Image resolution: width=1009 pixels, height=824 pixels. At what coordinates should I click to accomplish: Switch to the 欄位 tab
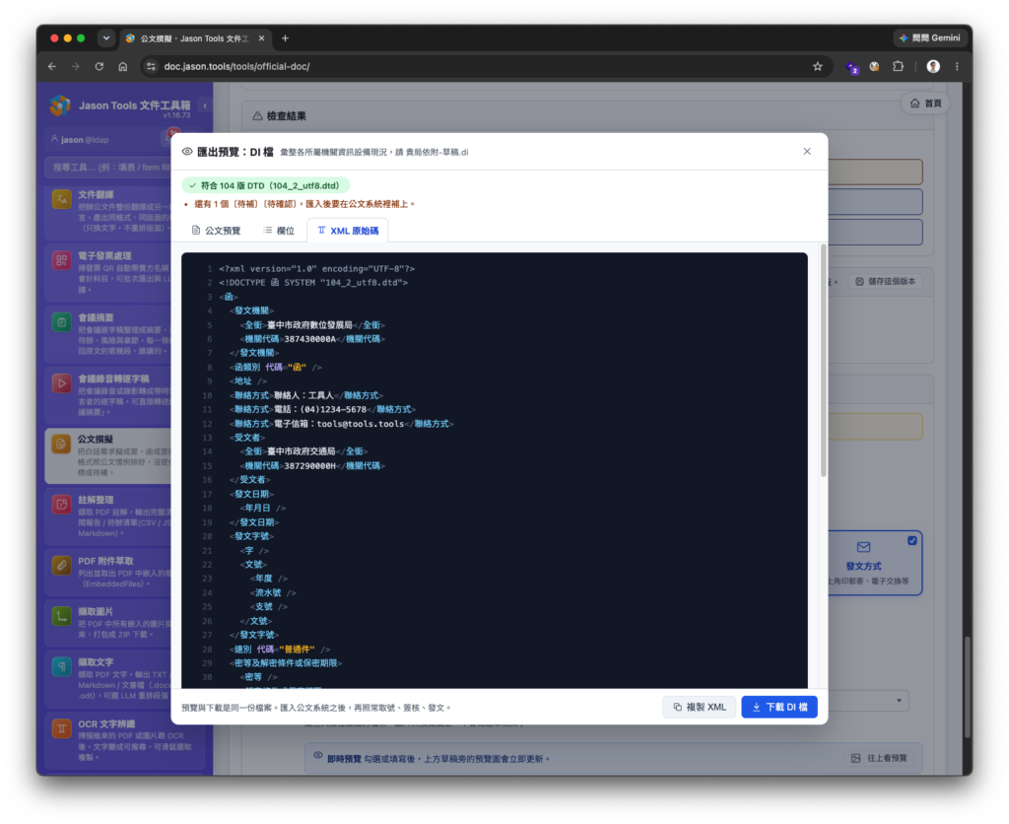[279, 231]
